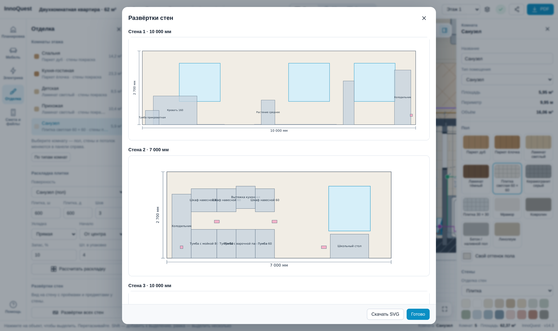Select the Спальня room in list
The image size is (558, 331).
tap(77, 56)
